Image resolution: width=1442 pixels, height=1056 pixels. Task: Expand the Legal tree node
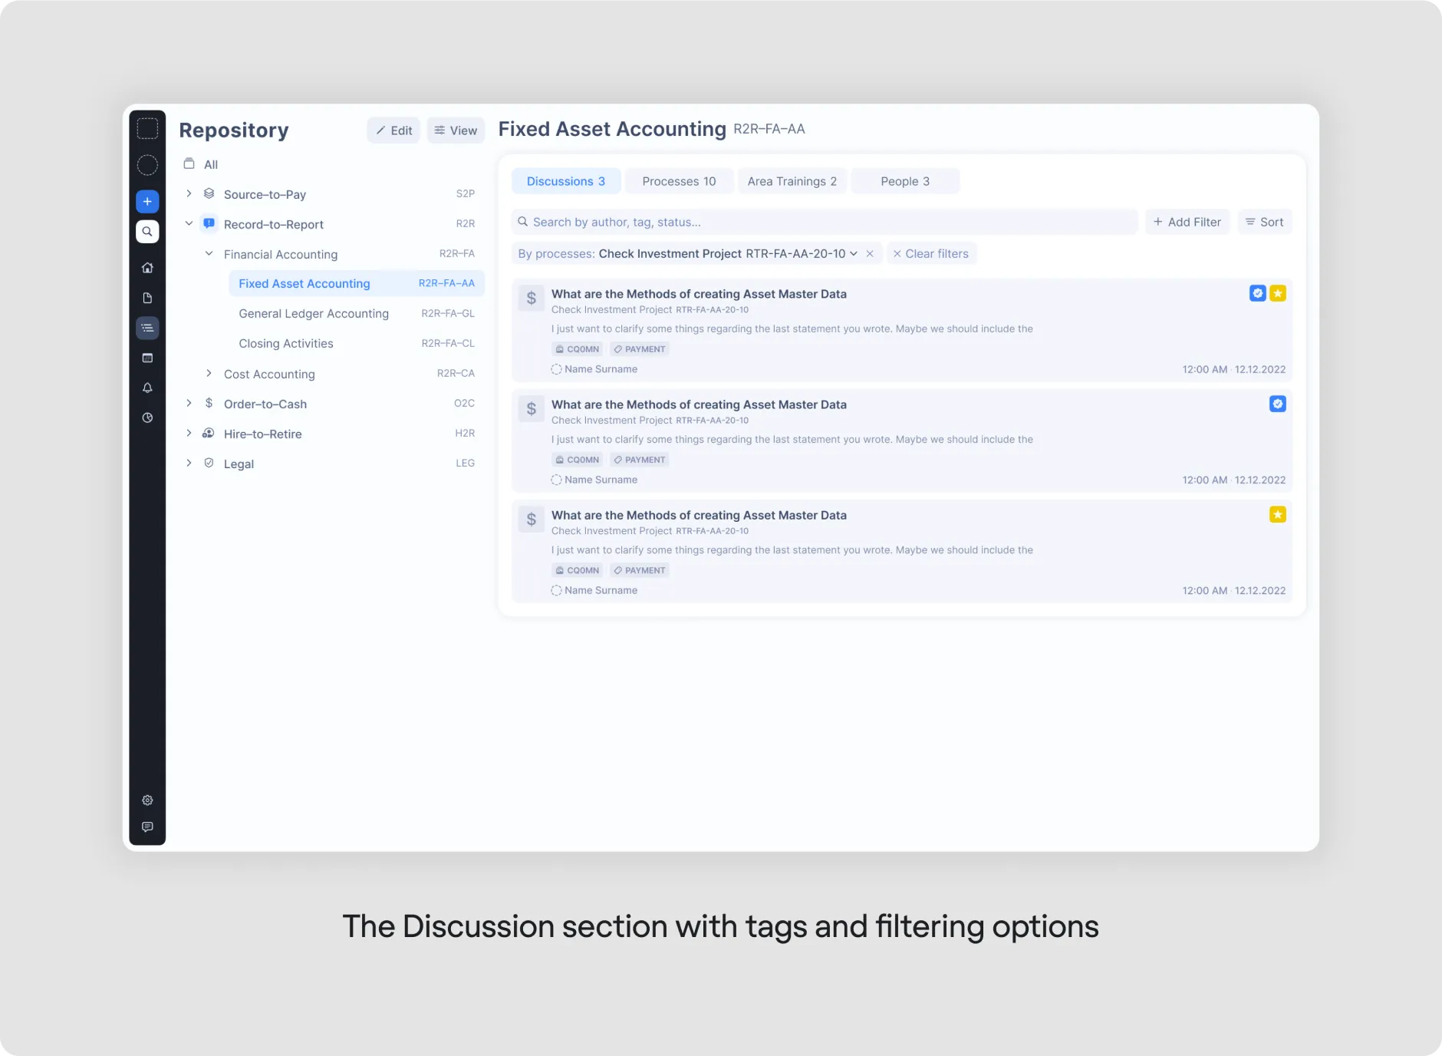[189, 463]
